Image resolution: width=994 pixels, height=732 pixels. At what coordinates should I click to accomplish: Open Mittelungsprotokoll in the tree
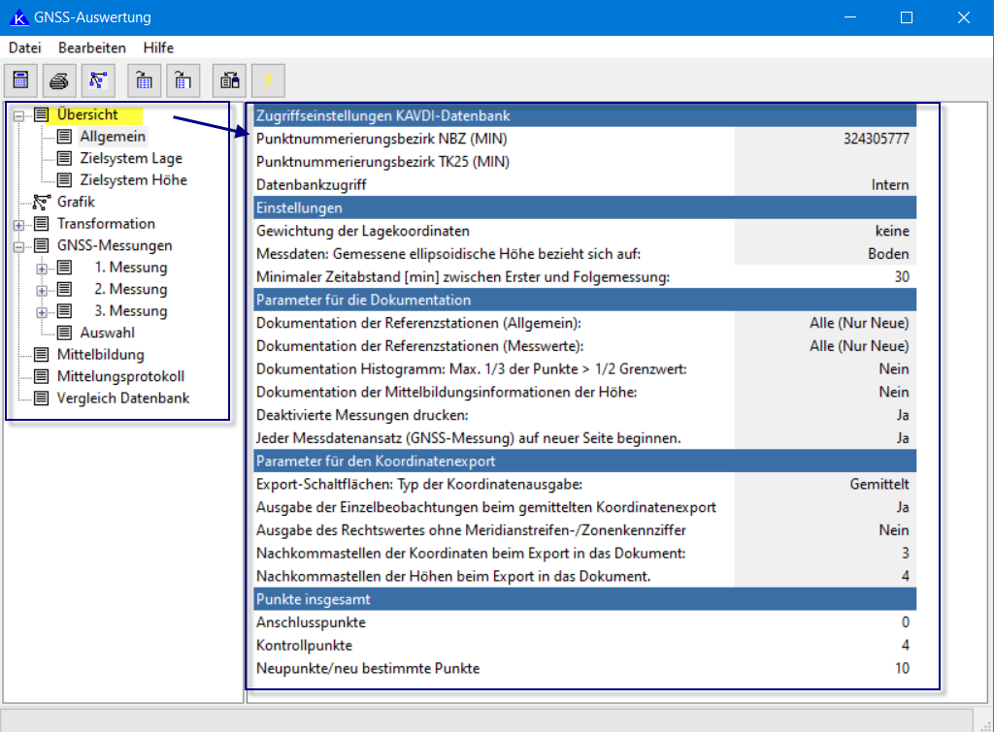120,376
